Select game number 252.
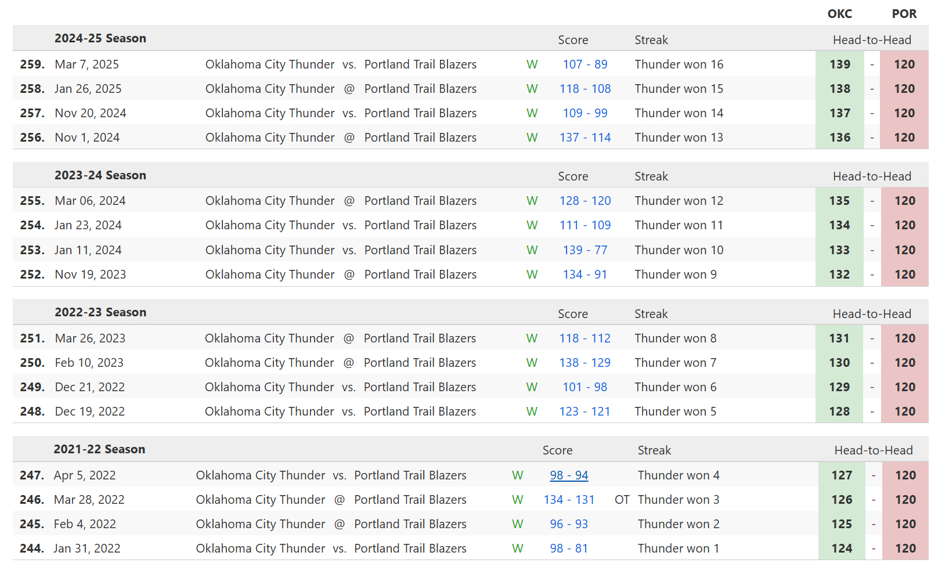Screen dimensions: 931x563 click(33, 275)
